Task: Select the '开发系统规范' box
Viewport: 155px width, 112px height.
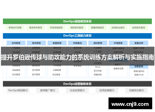Action: point(56,28)
